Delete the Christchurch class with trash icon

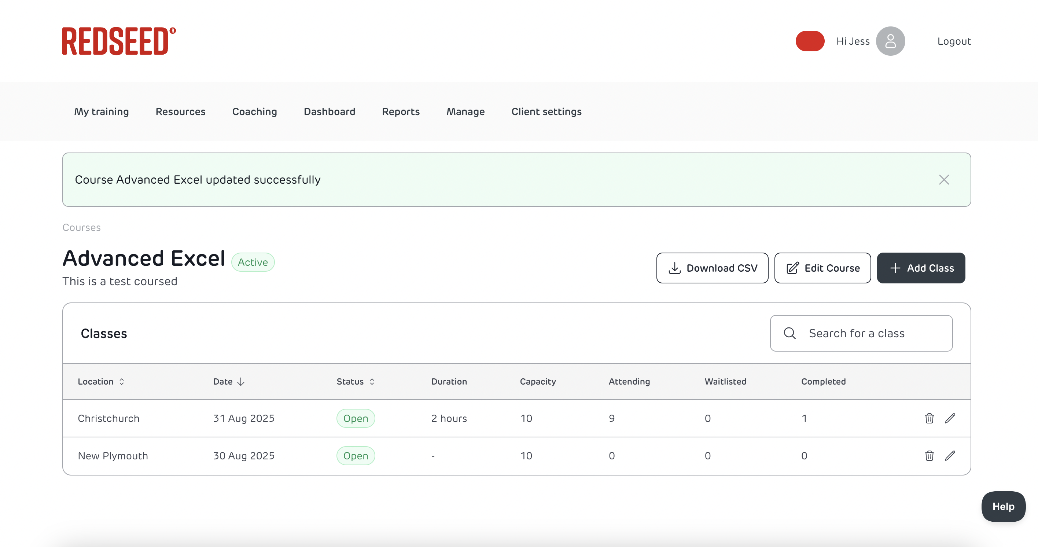pos(929,418)
